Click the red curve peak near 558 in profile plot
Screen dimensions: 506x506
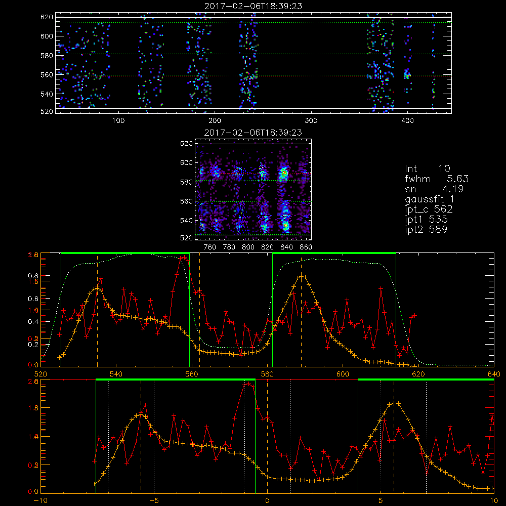tap(184, 257)
